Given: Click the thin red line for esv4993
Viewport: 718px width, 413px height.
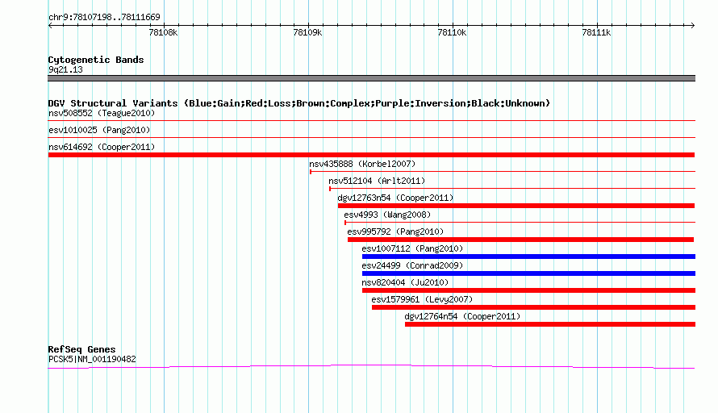Looking at the screenshot, I should 520,223.
